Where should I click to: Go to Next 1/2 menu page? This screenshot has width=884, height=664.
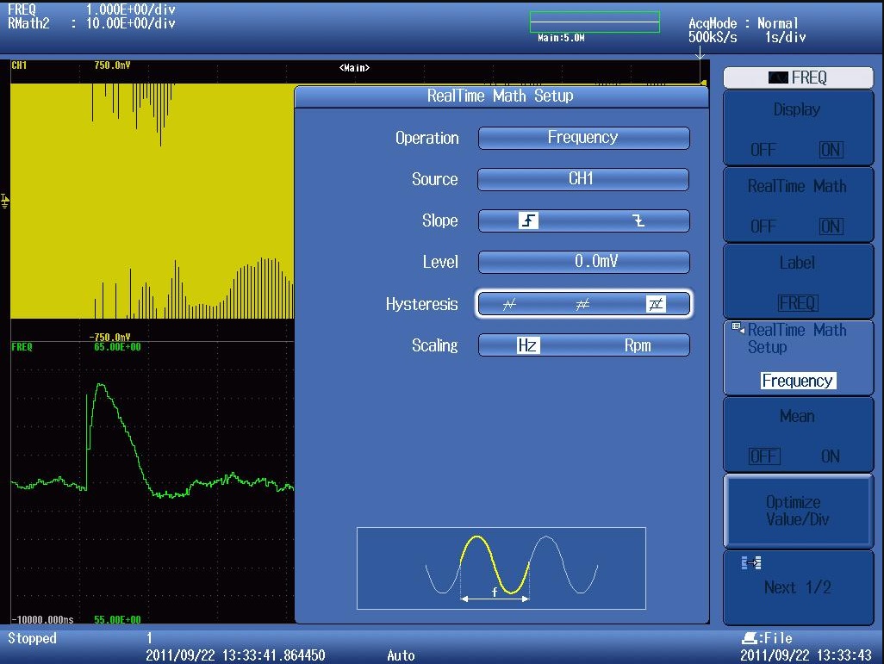point(797,587)
